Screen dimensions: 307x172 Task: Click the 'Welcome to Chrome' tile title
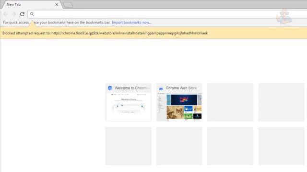pos(132,88)
